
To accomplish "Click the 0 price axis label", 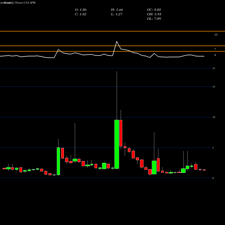I will (x=213, y=178).
